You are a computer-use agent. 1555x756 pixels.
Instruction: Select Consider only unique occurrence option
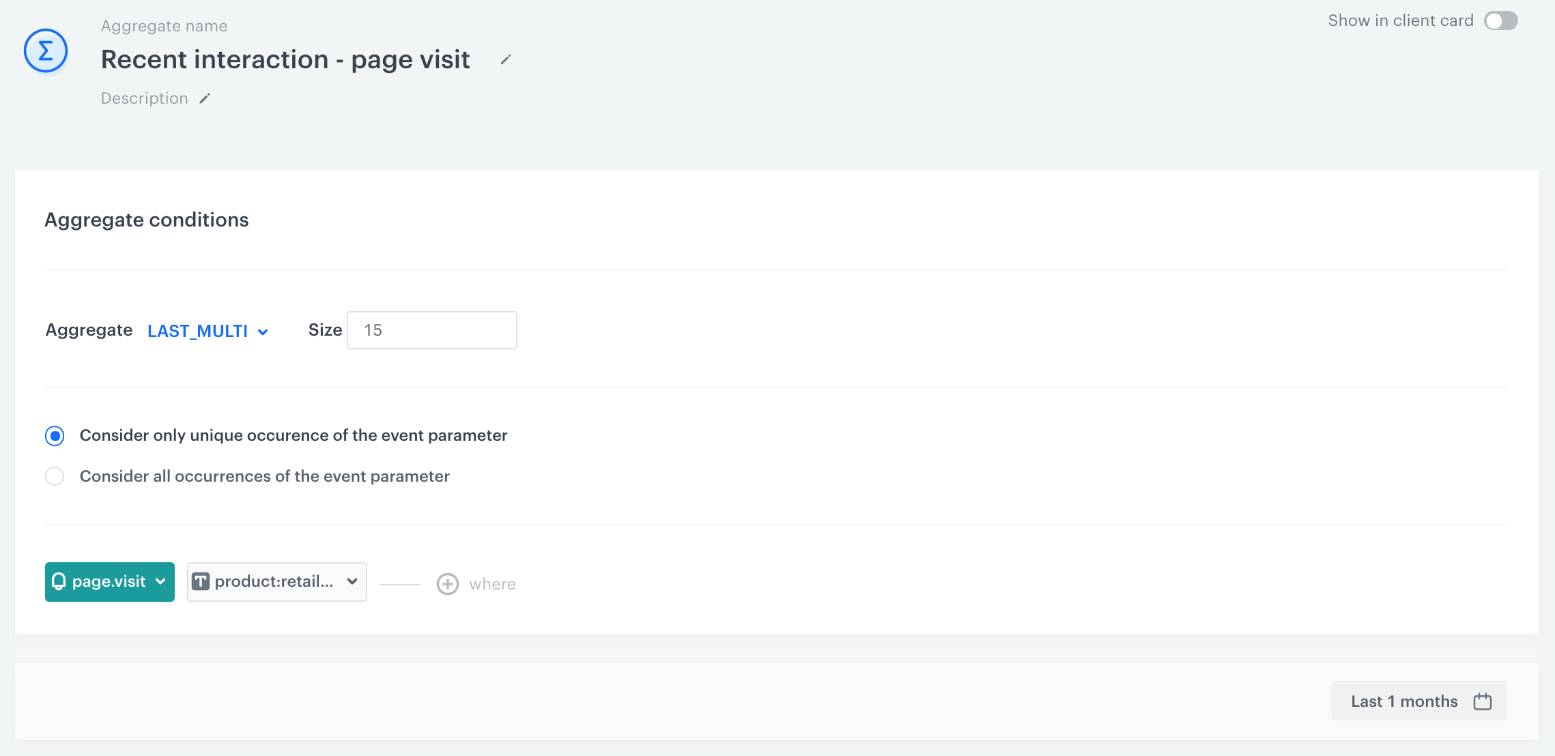55,436
